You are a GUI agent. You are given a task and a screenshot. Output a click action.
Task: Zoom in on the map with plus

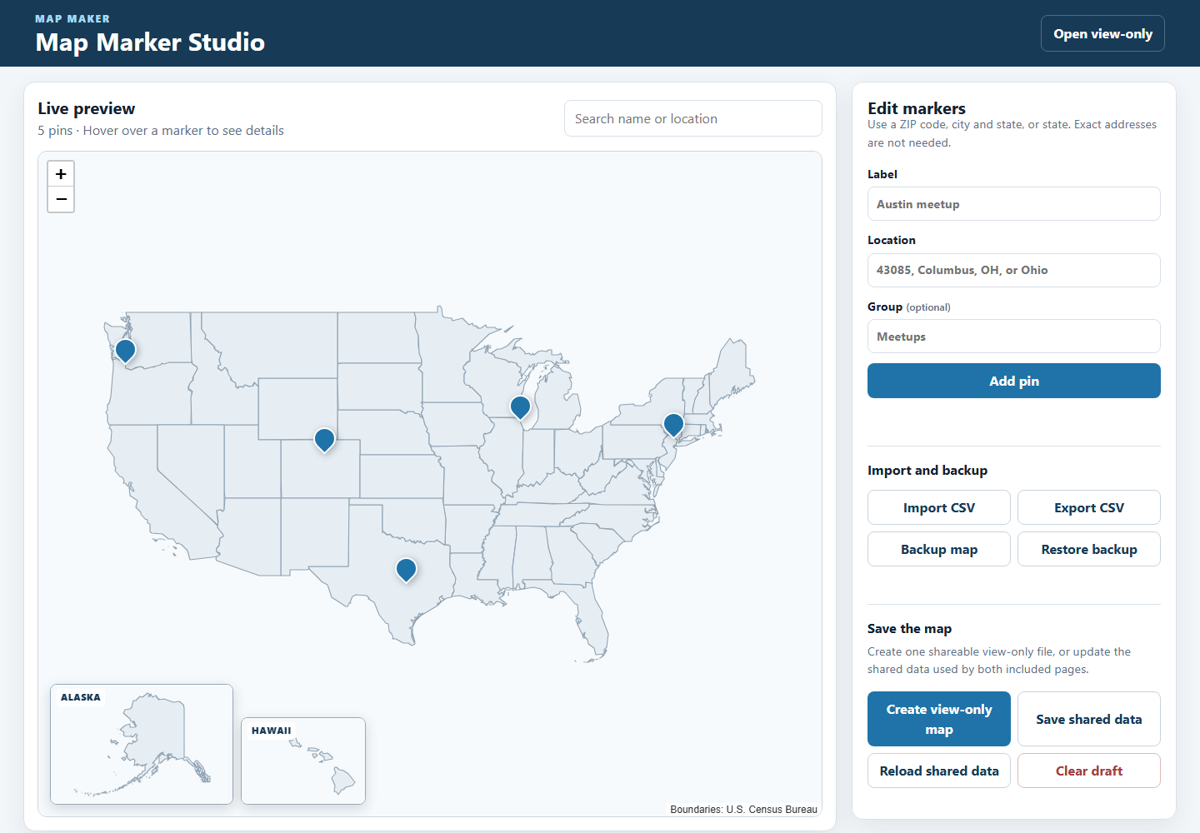point(61,174)
